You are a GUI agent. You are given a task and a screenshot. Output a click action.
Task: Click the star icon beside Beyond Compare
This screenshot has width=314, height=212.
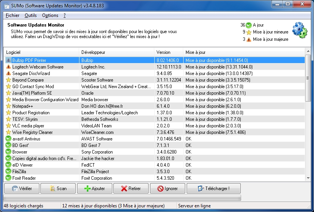pyautogui.click(x=8, y=80)
